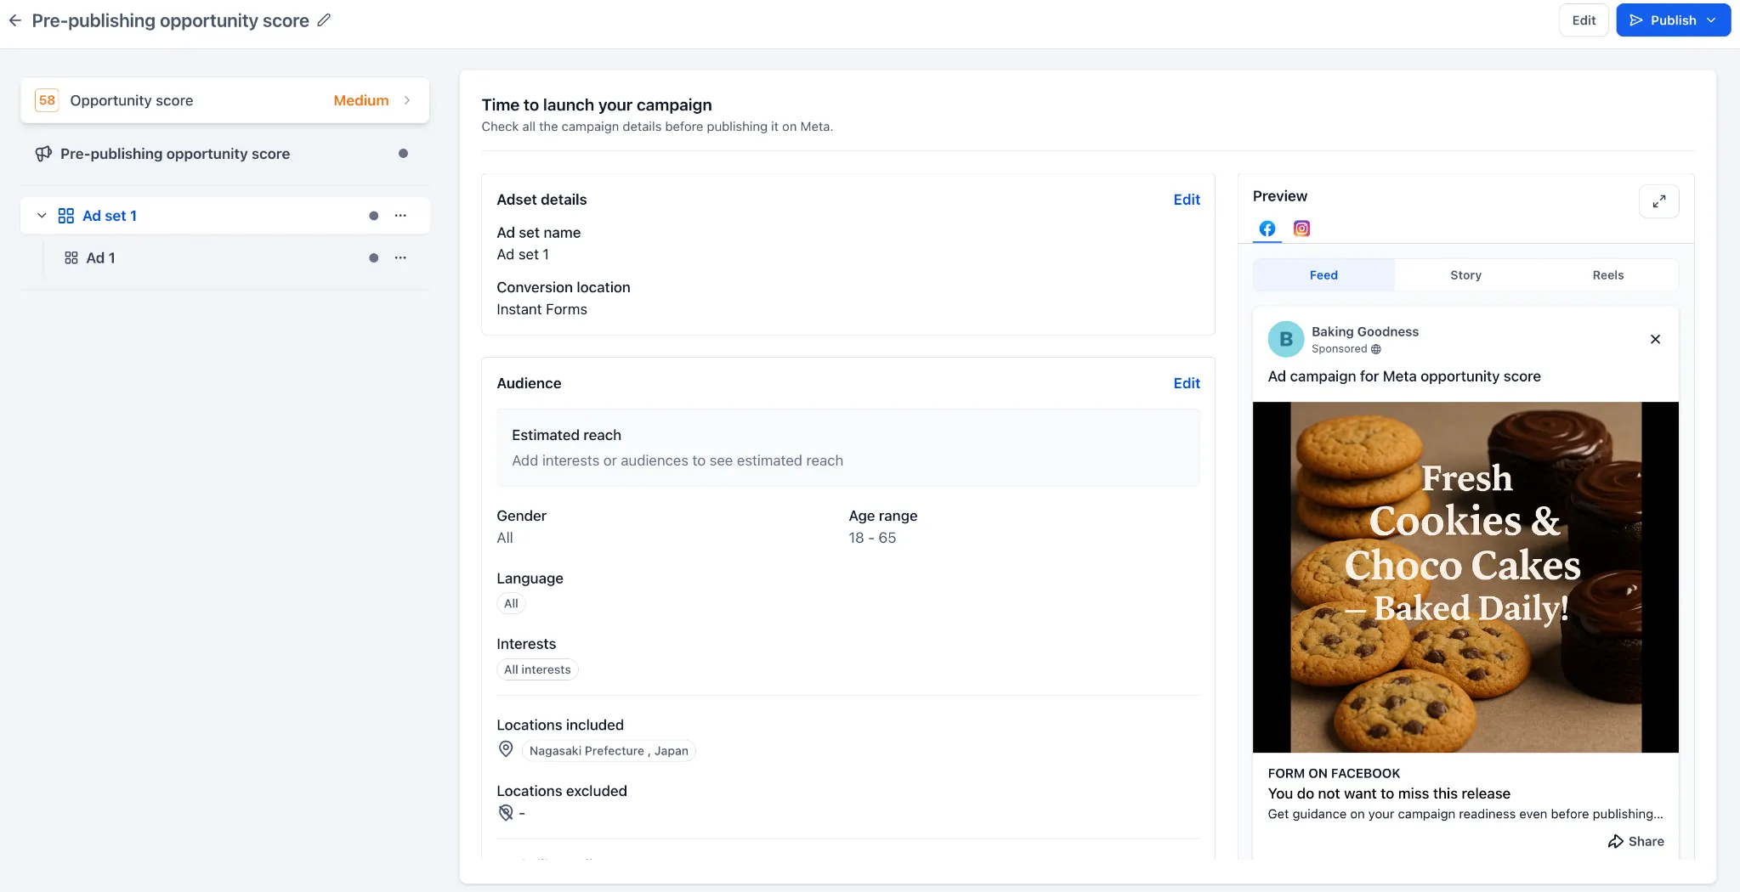Image resolution: width=1740 pixels, height=892 pixels.
Task: Expand the Opportunity score Medium panel
Action: point(224,100)
